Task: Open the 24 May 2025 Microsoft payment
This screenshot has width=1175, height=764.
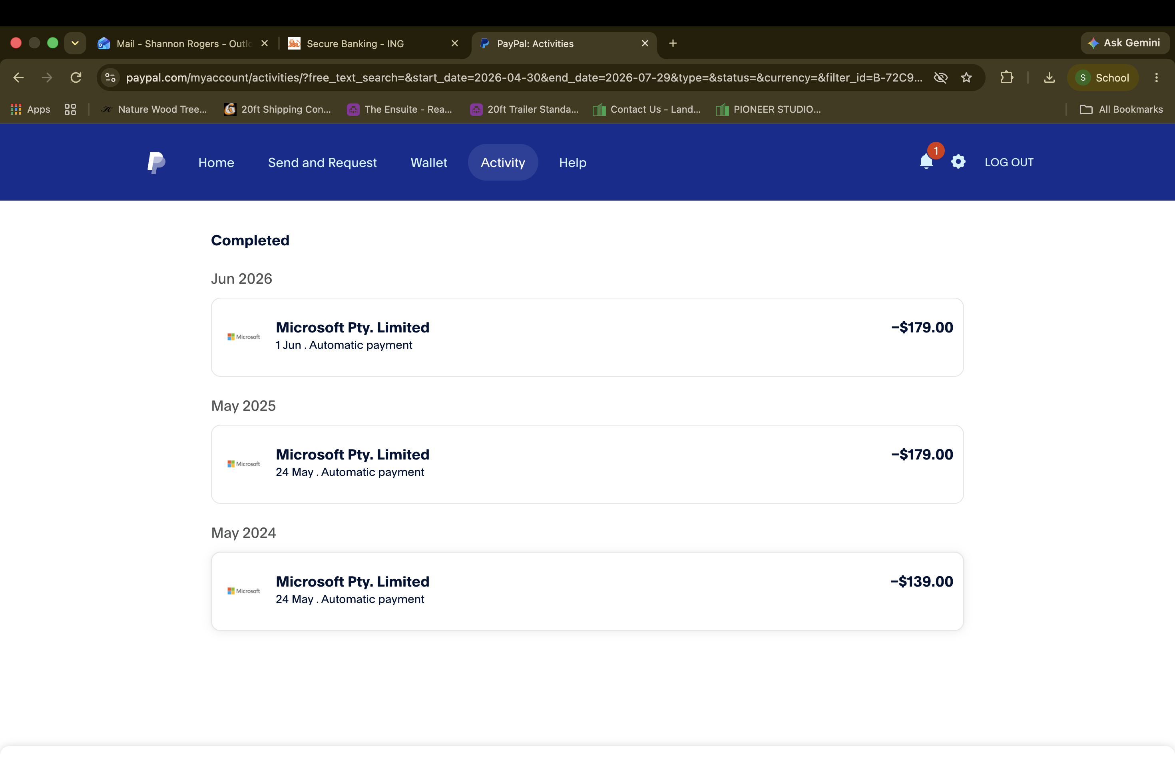Action: pyautogui.click(x=587, y=464)
